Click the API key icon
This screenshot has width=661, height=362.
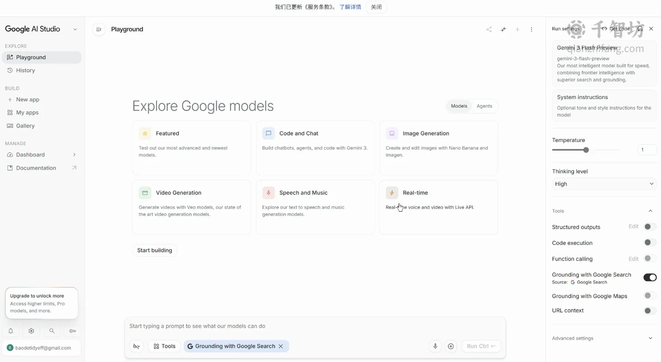[72, 331]
